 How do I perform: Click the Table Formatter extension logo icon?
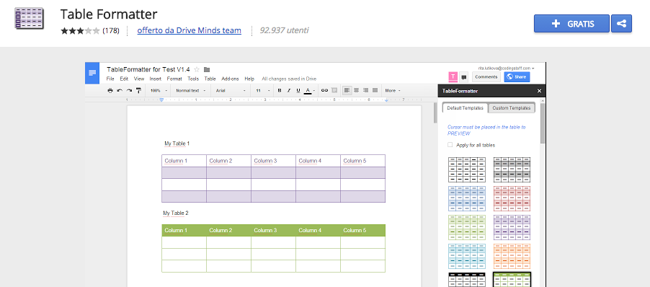(29, 18)
